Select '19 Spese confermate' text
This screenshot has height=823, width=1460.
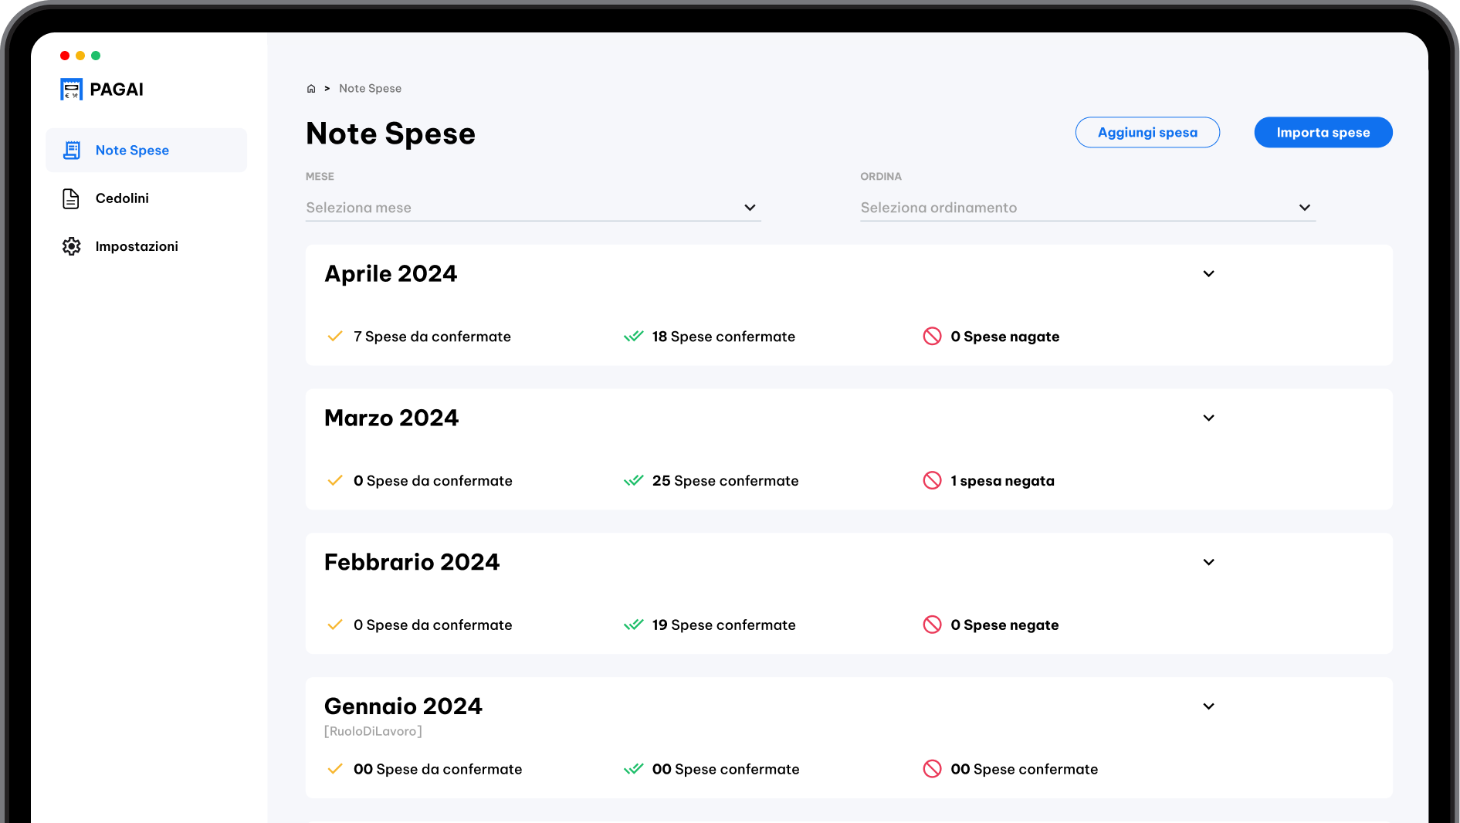tap(724, 625)
